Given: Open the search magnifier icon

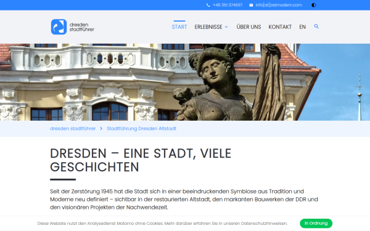Looking at the screenshot, I should click(316, 26).
